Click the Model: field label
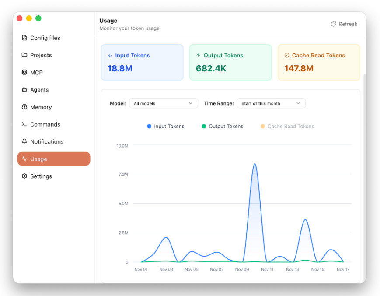 pos(118,103)
